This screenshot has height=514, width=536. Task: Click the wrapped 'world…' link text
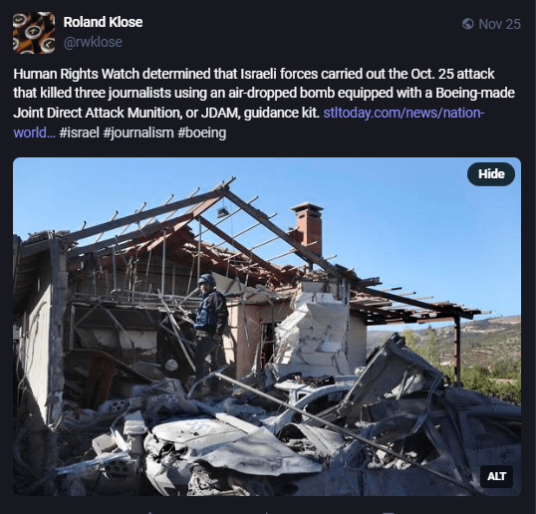click(x=34, y=132)
